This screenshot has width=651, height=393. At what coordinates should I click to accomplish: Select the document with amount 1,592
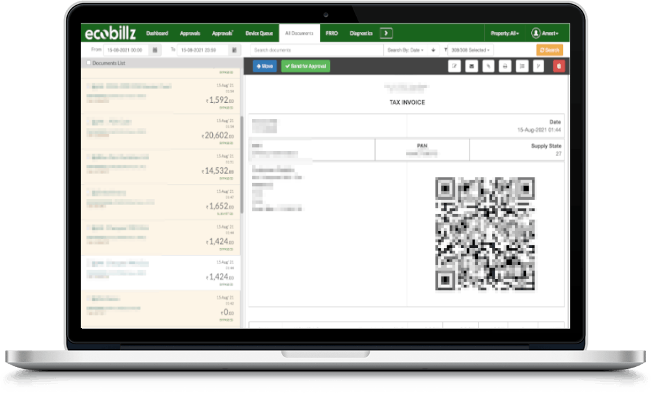pyautogui.click(x=161, y=96)
